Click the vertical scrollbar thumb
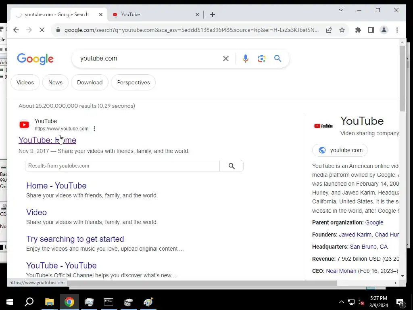This screenshot has height=310, width=413. 402,78
